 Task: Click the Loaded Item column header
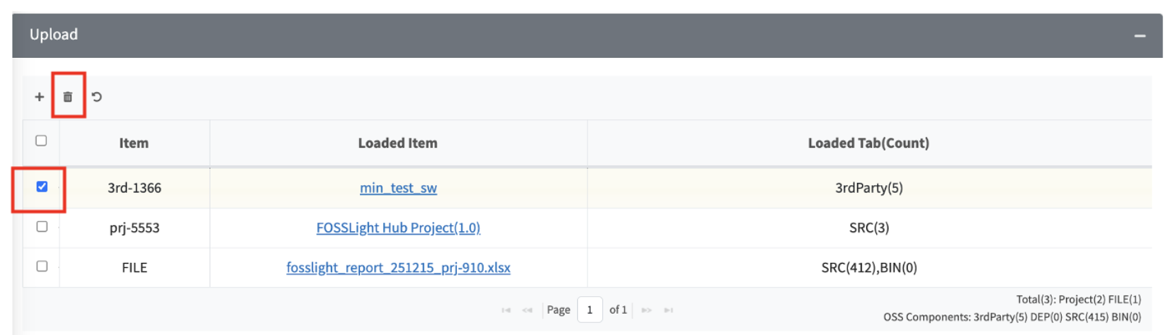(x=397, y=143)
